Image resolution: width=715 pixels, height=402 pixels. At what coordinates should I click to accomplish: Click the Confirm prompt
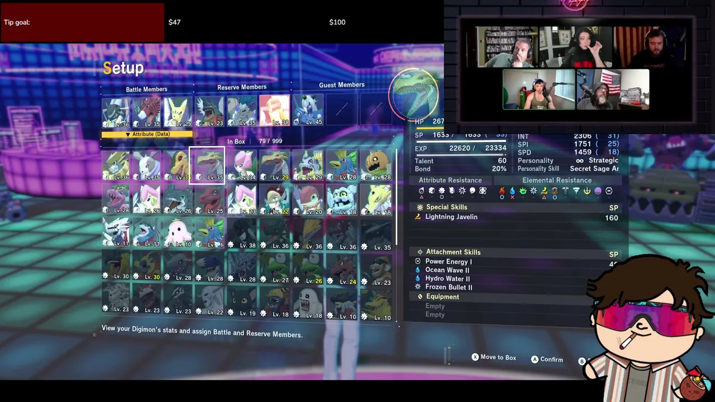pos(547,360)
